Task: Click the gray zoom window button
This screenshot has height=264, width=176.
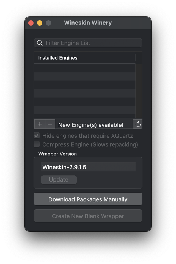Action: pyautogui.click(x=48, y=23)
